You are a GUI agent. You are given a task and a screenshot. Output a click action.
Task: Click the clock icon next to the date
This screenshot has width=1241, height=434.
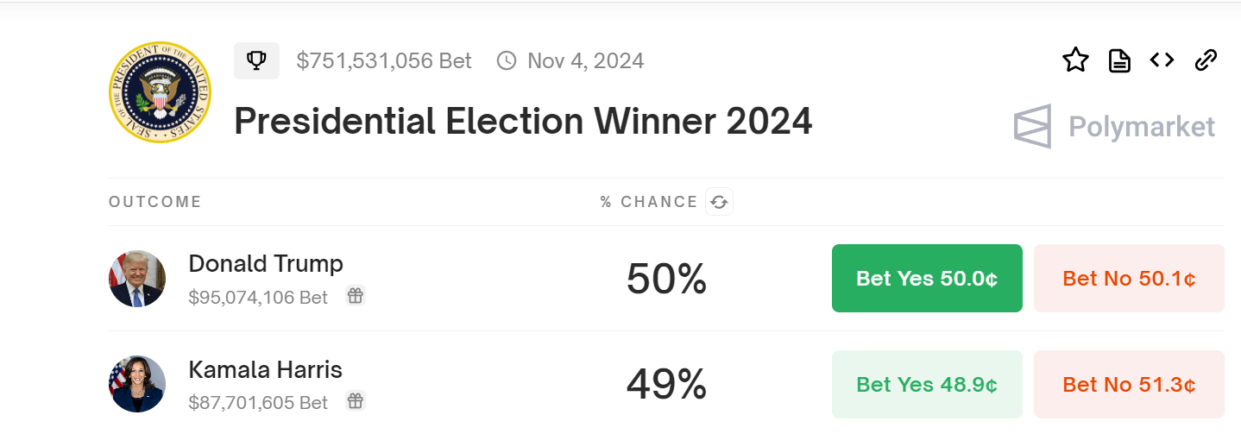pos(507,61)
